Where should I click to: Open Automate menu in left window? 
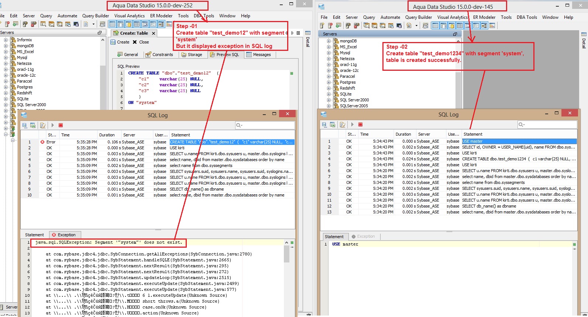coord(67,16)
